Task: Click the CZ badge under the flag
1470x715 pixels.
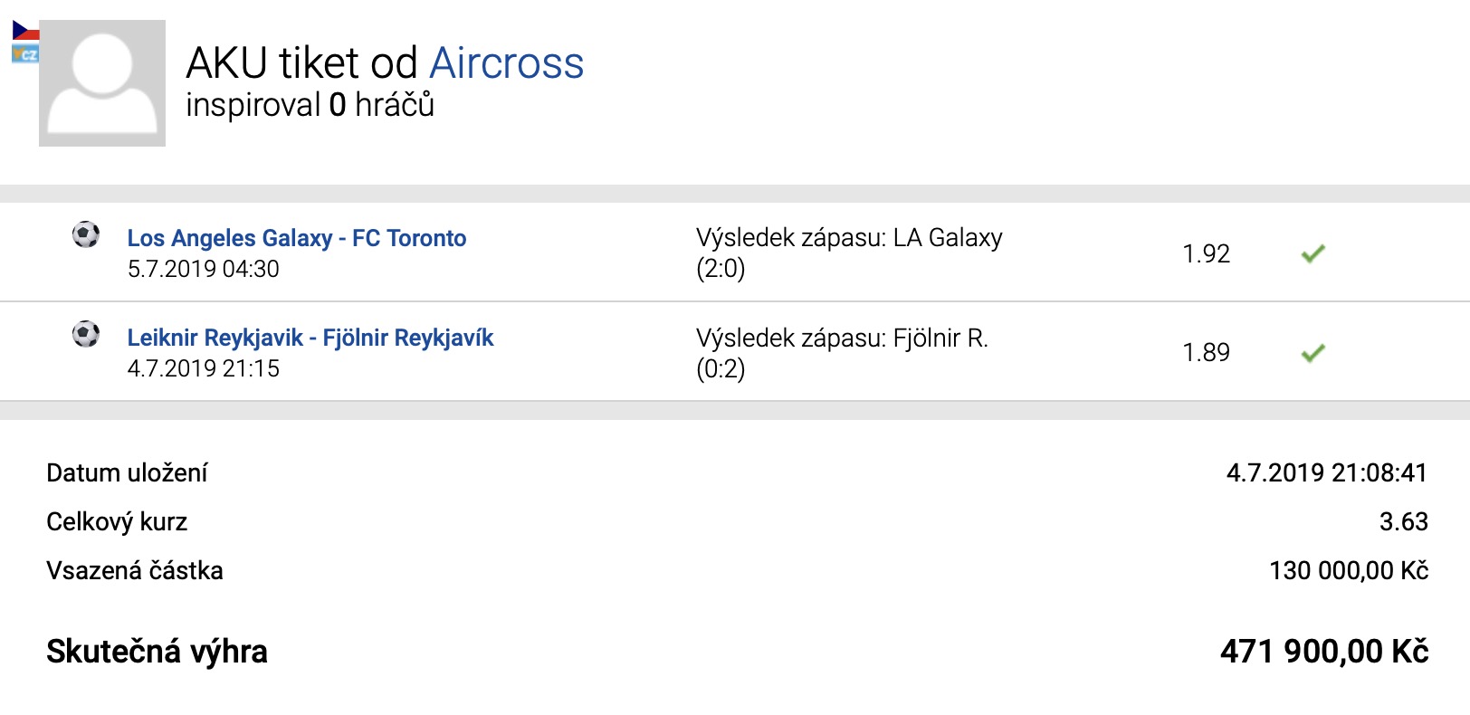Action: point(25,54)
